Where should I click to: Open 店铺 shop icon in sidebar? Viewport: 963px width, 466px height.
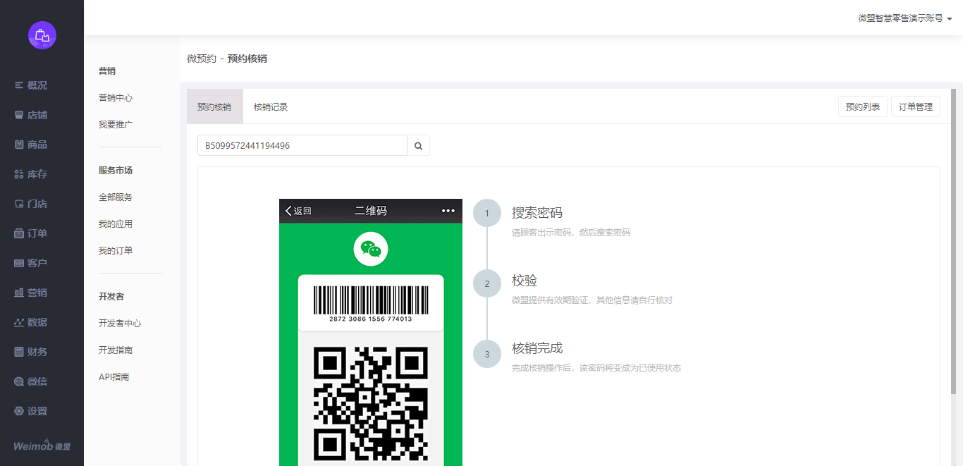point(19,115)
